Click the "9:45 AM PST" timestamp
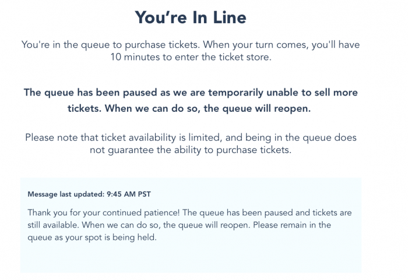The image size is (408, 280). point(129,194)
